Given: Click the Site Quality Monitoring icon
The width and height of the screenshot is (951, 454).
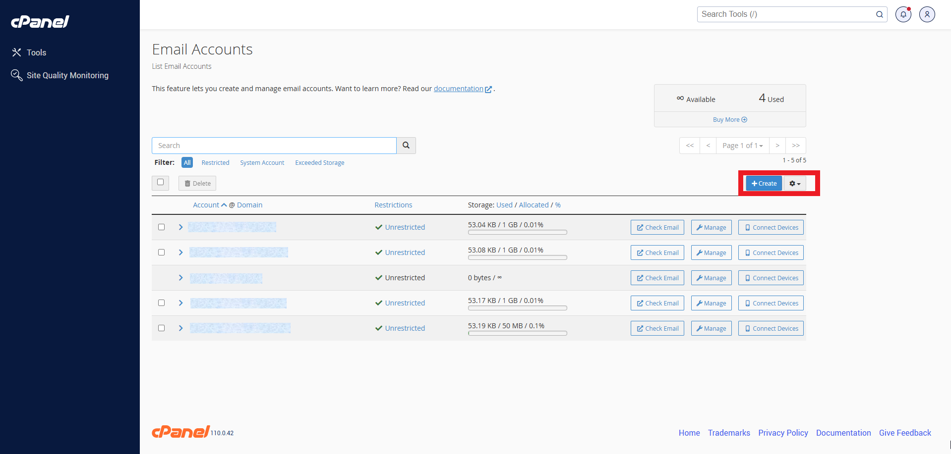Looking at the screenshot, I should (17, 75).
